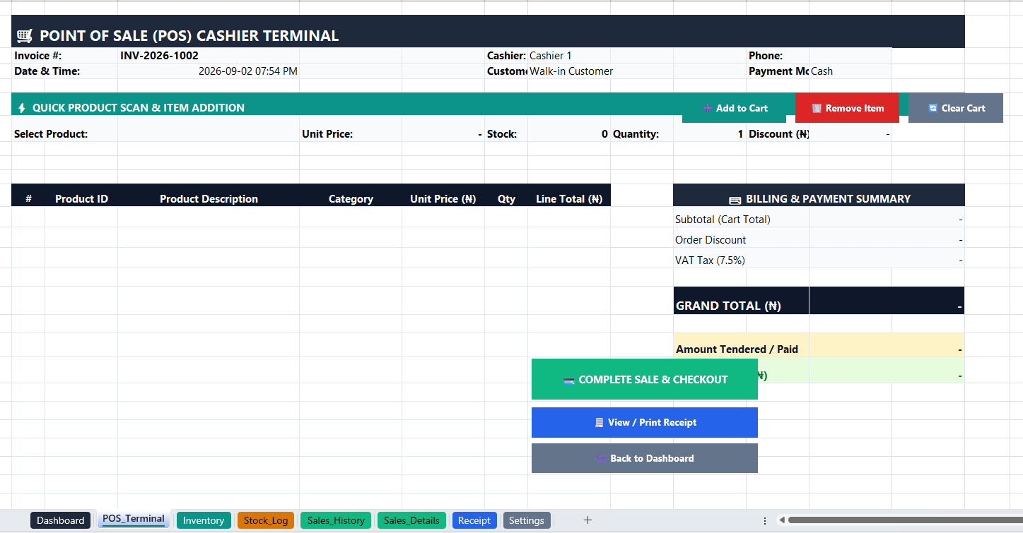This screenshot has height=533, width=1023.
Task: Go back to the Dashboard via the gray button
Action: click(645, 458)
